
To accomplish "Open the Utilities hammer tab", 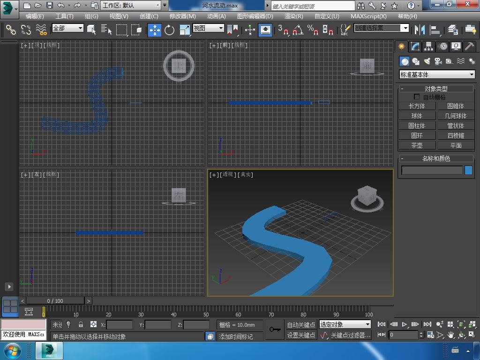I will [469, 46].
